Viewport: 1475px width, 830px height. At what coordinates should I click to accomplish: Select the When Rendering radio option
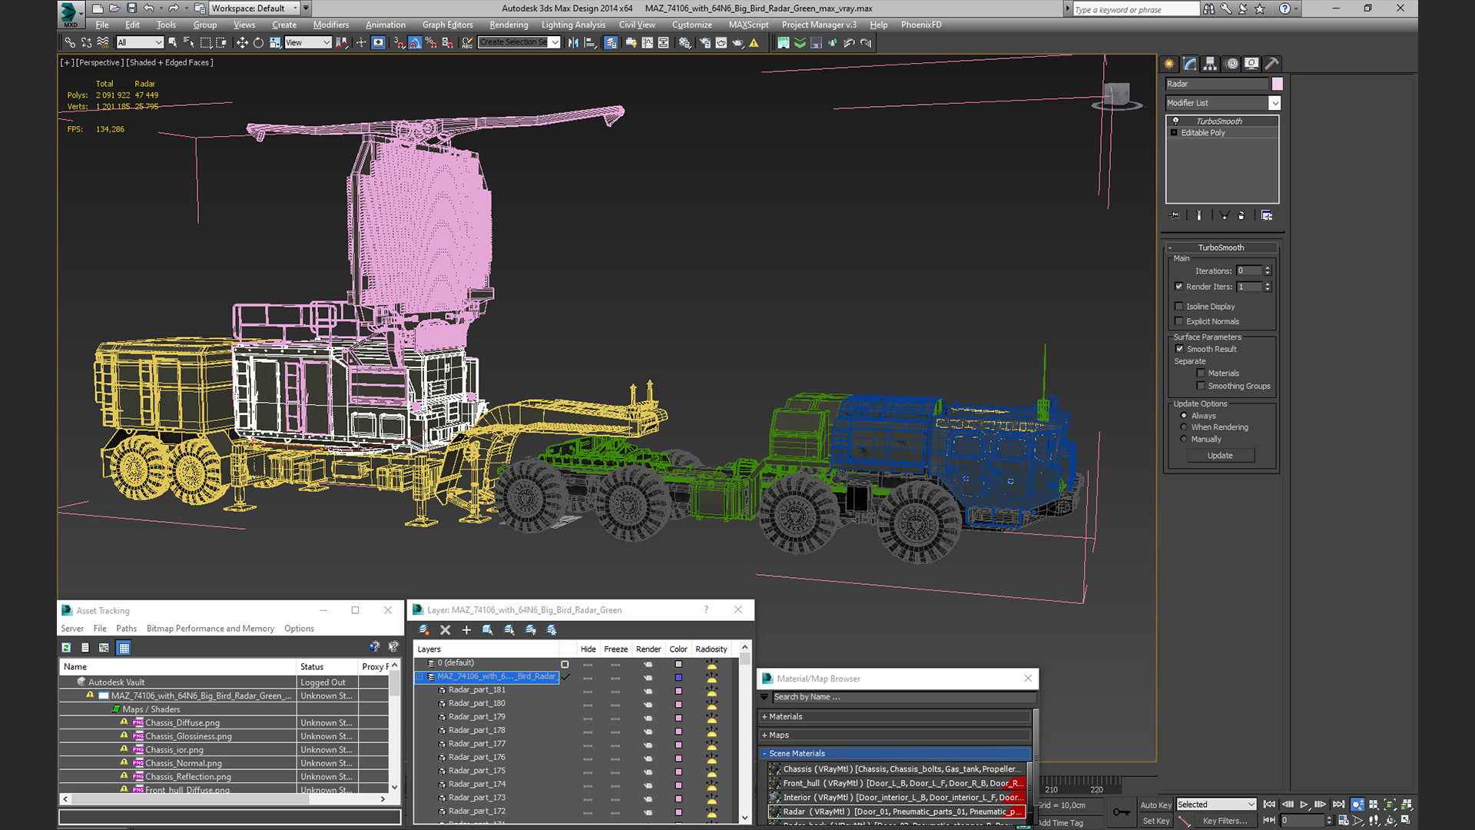pos(1184,427)
